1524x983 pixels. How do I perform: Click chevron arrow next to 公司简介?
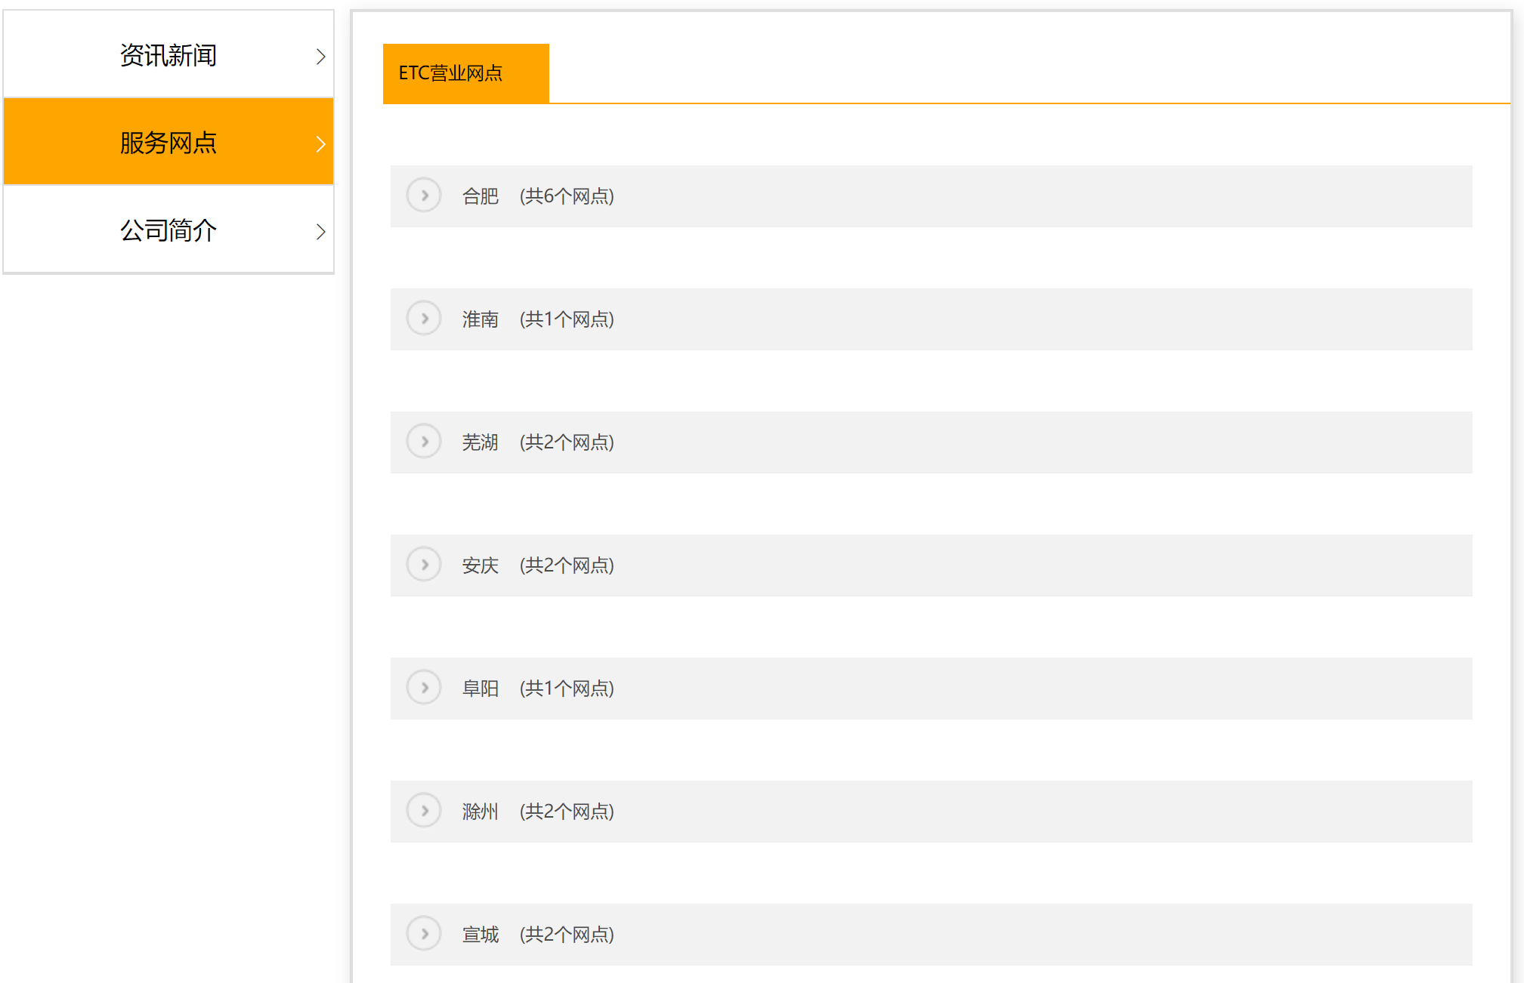click(320, 232)
